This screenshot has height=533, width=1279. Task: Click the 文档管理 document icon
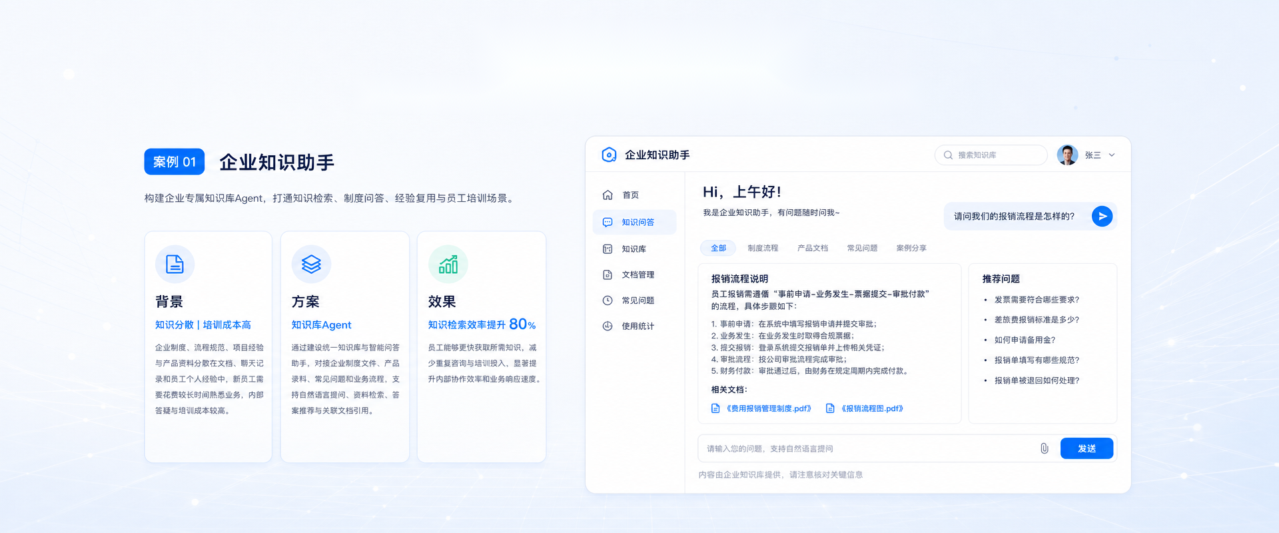pos(608,274)
